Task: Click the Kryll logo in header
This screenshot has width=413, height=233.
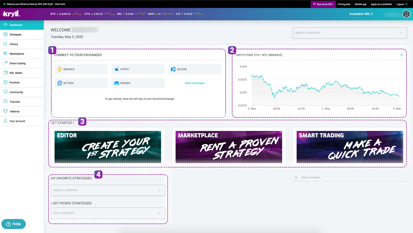Action: [11, 14]
